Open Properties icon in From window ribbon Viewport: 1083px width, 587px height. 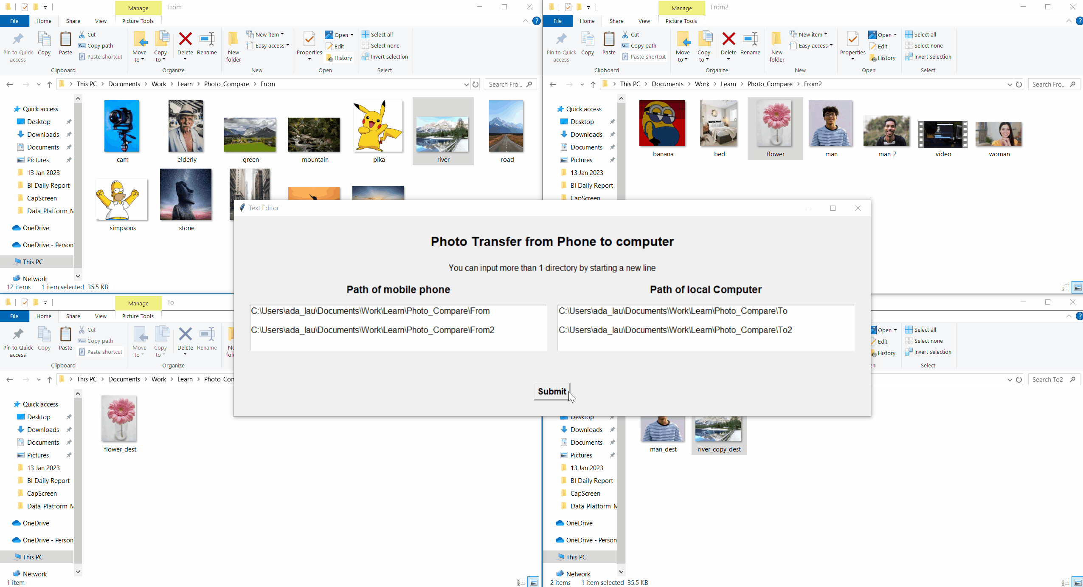tap(309, 40)
